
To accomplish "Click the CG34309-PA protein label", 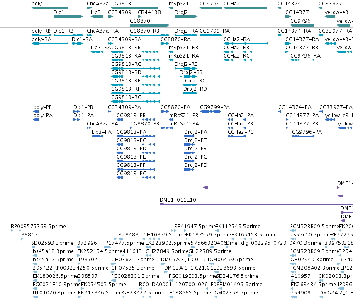I will point(124,107).
